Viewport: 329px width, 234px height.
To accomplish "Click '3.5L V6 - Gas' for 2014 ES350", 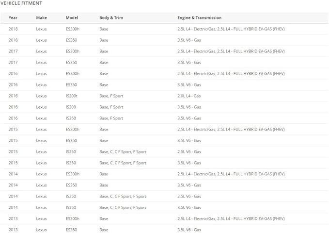I will point(189,185).
